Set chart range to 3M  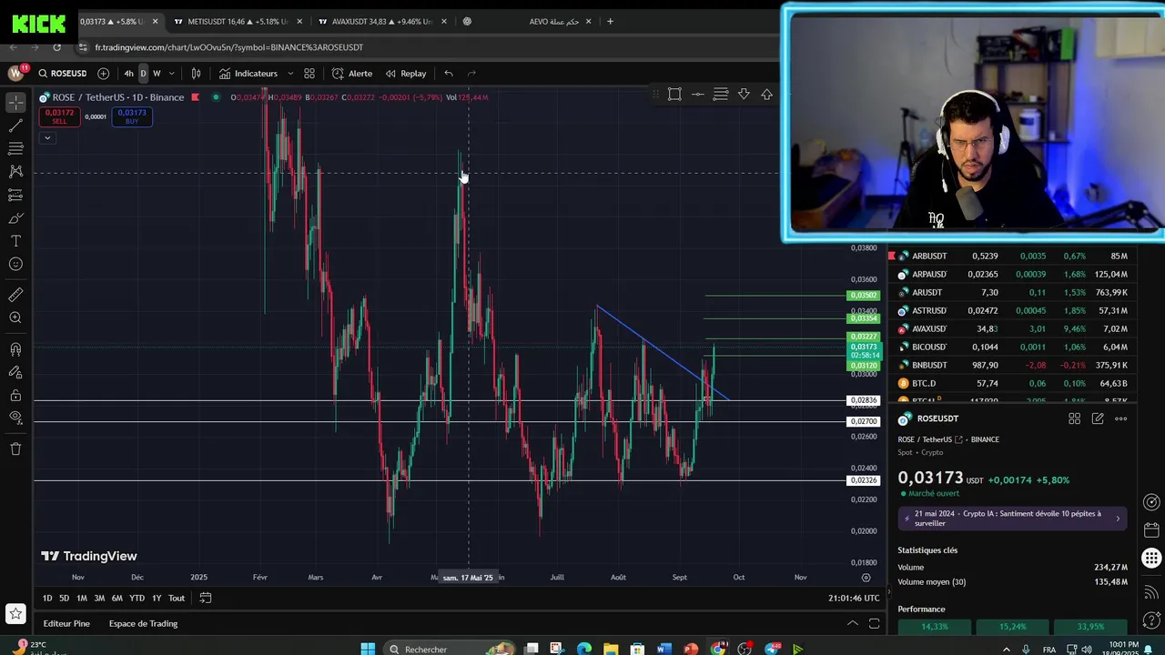pos(99,598)
